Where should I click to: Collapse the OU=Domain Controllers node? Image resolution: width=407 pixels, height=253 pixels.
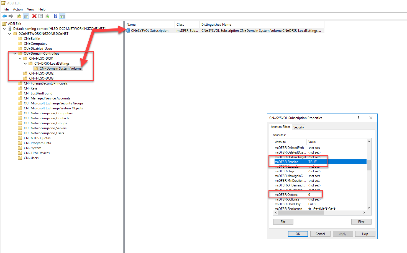15,53
